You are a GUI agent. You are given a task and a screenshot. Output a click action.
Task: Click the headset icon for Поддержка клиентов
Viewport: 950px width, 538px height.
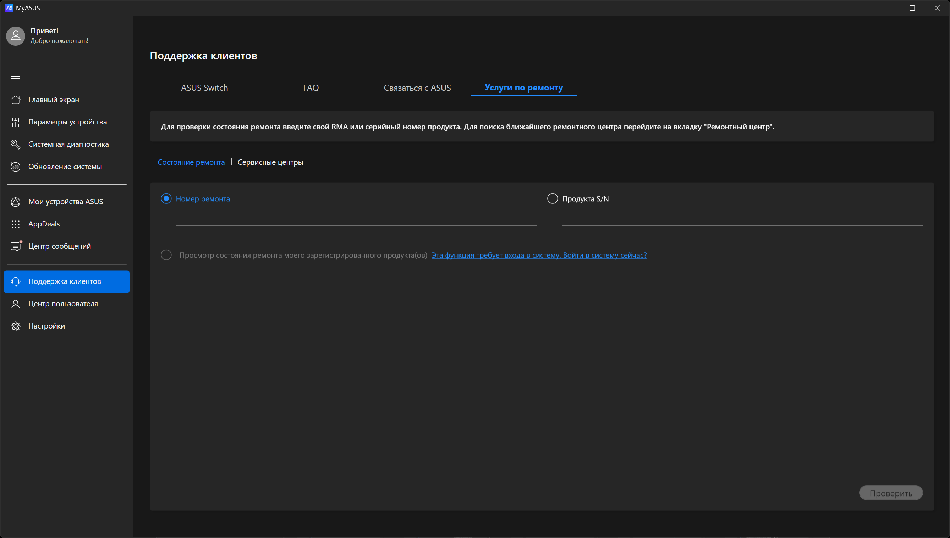[16, 281]
